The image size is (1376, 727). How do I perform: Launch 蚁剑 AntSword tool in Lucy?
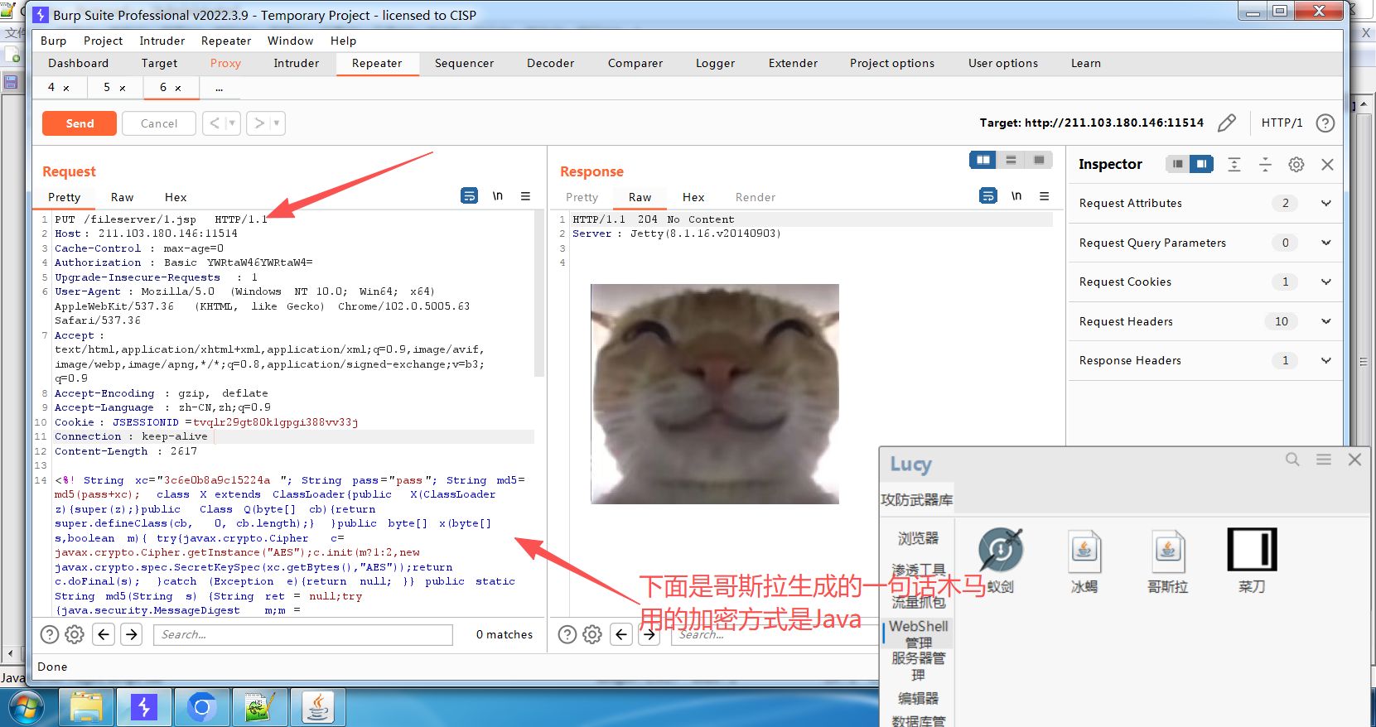(x=1001, y=561)
